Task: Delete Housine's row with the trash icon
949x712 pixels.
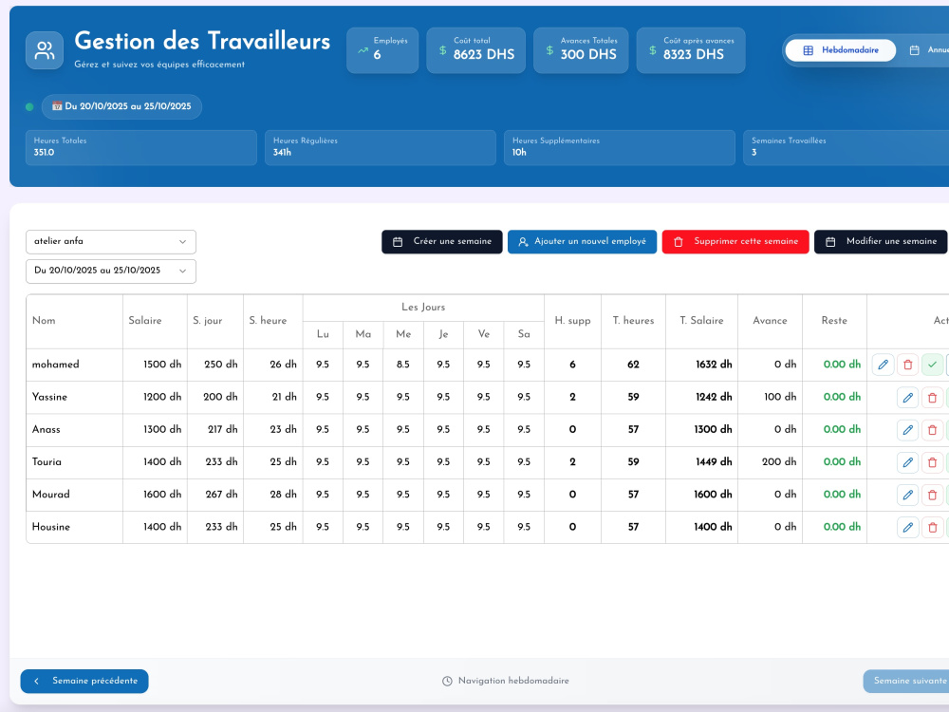Action: coord(933,527)
